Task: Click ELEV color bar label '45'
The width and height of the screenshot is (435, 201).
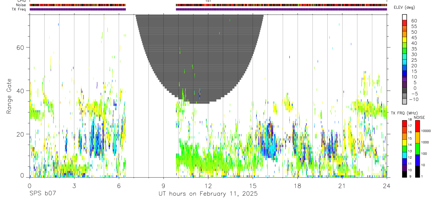Action: click(414, 38)
